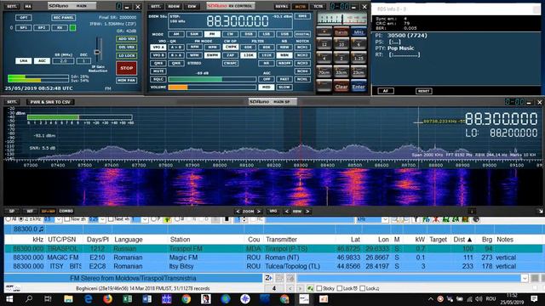Click the Dist column sort arrow
Screen dimensions: 545x306
469,240
